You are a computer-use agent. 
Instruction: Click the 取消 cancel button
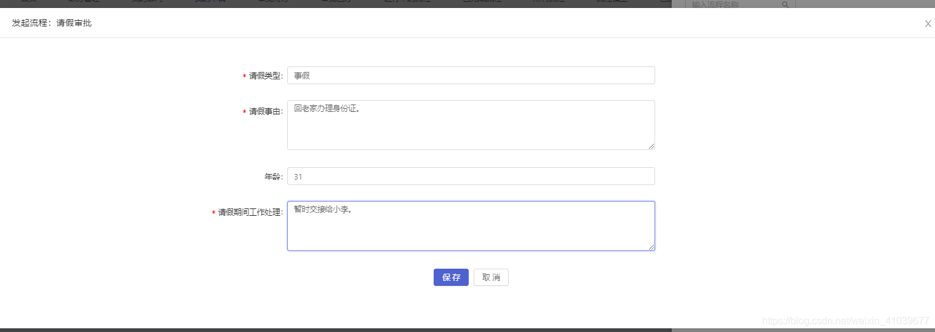point(491,277)
